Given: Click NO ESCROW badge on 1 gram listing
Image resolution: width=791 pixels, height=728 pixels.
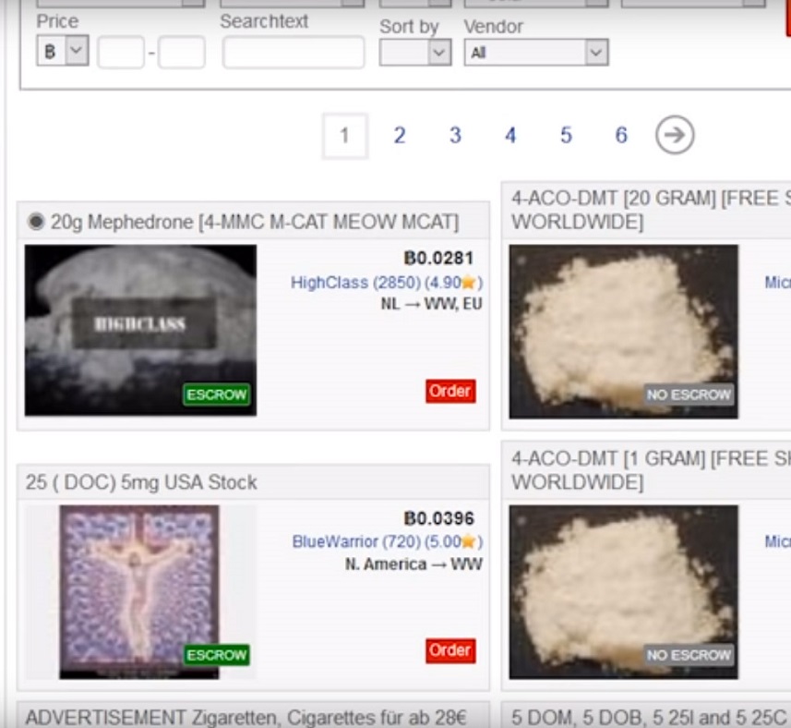Looking at the screenshot, I should pos(689,654).
